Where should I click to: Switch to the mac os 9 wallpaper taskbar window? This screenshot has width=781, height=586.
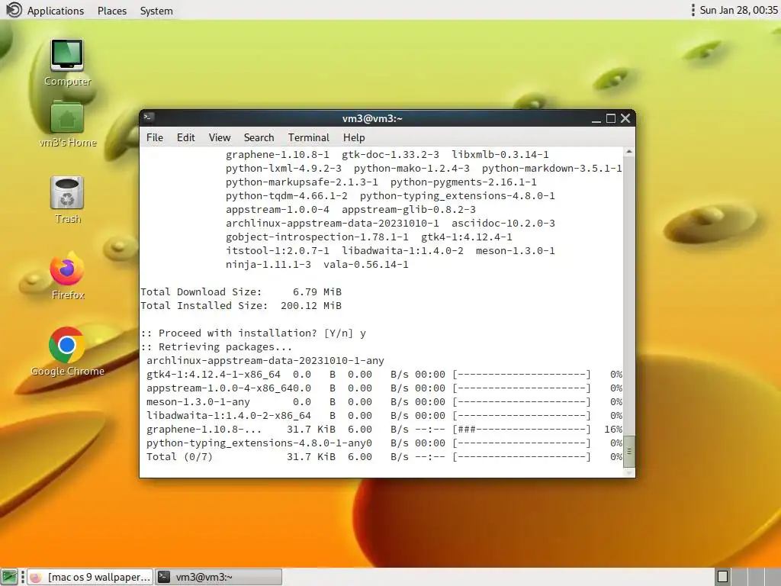(90, 577)
